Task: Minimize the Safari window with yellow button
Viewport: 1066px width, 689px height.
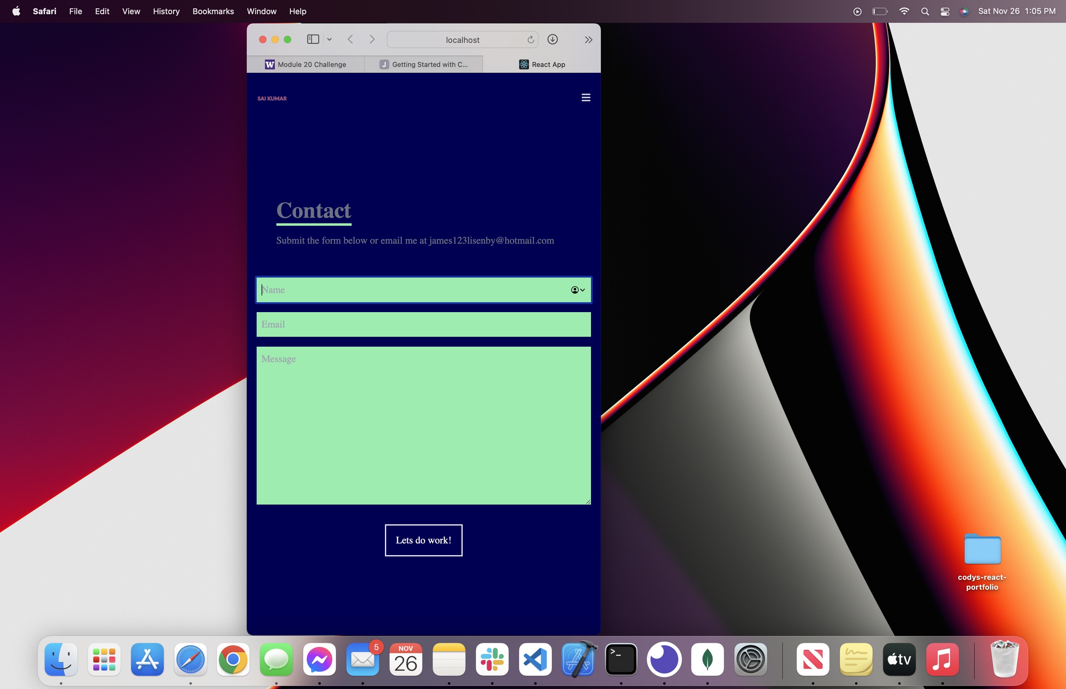Action: pos(275,39)
